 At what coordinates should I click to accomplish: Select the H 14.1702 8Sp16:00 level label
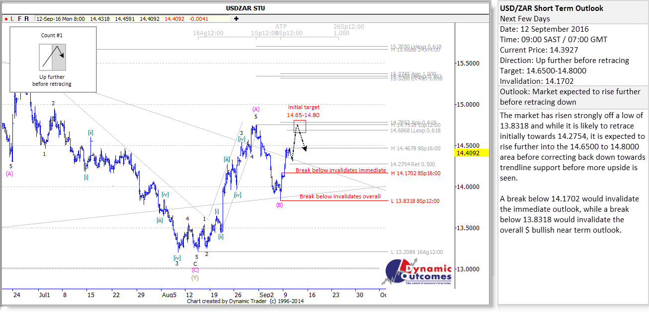415,173
